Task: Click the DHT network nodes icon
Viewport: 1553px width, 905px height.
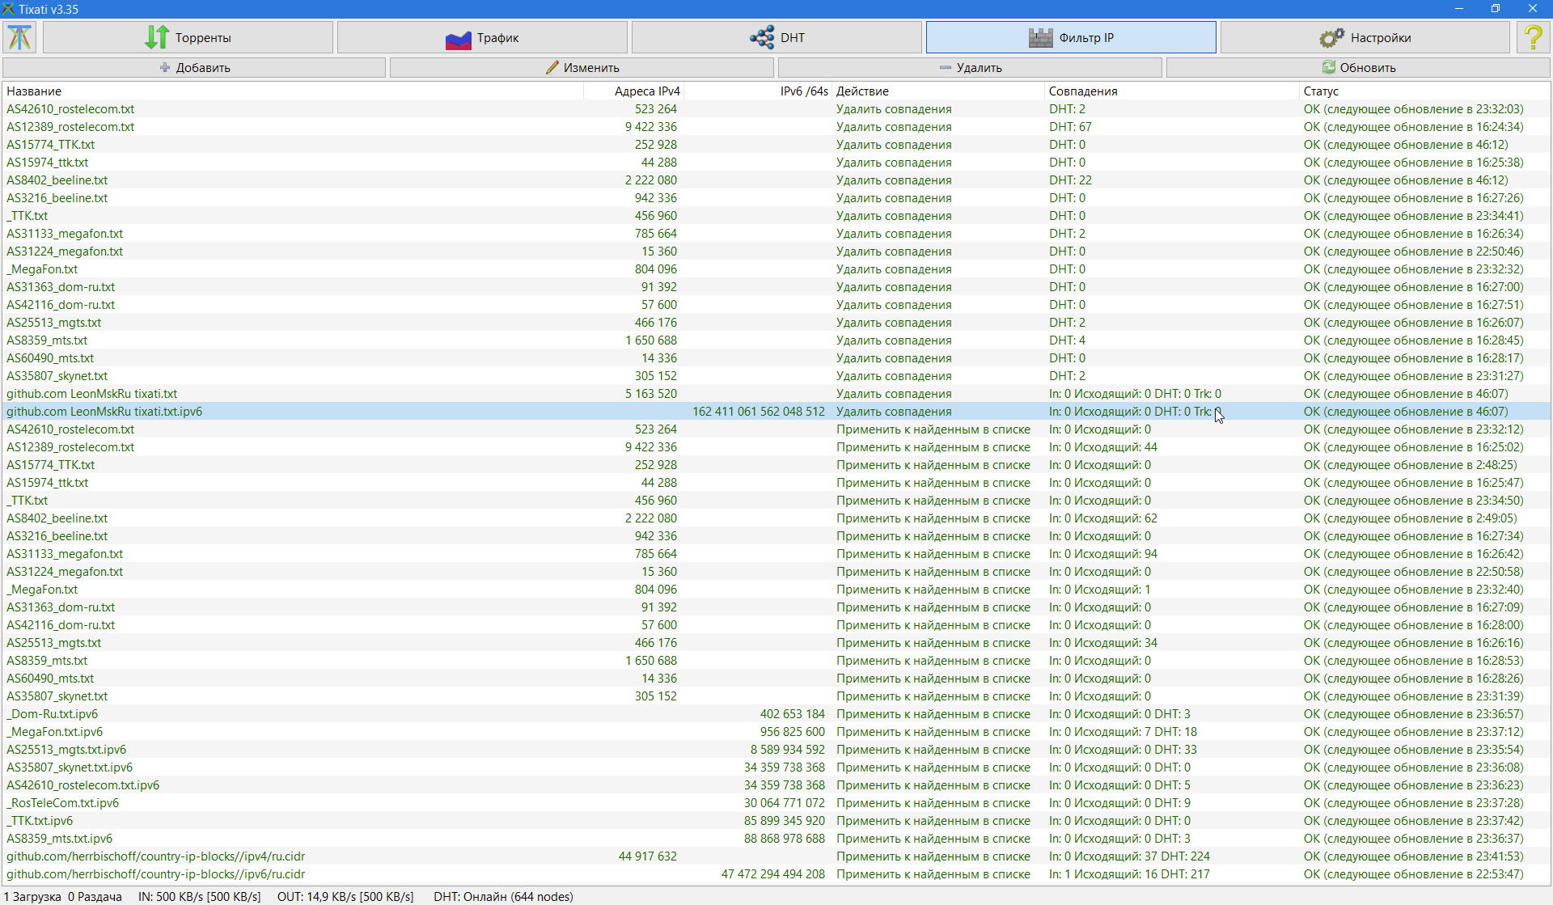Action: pos(761,37)
